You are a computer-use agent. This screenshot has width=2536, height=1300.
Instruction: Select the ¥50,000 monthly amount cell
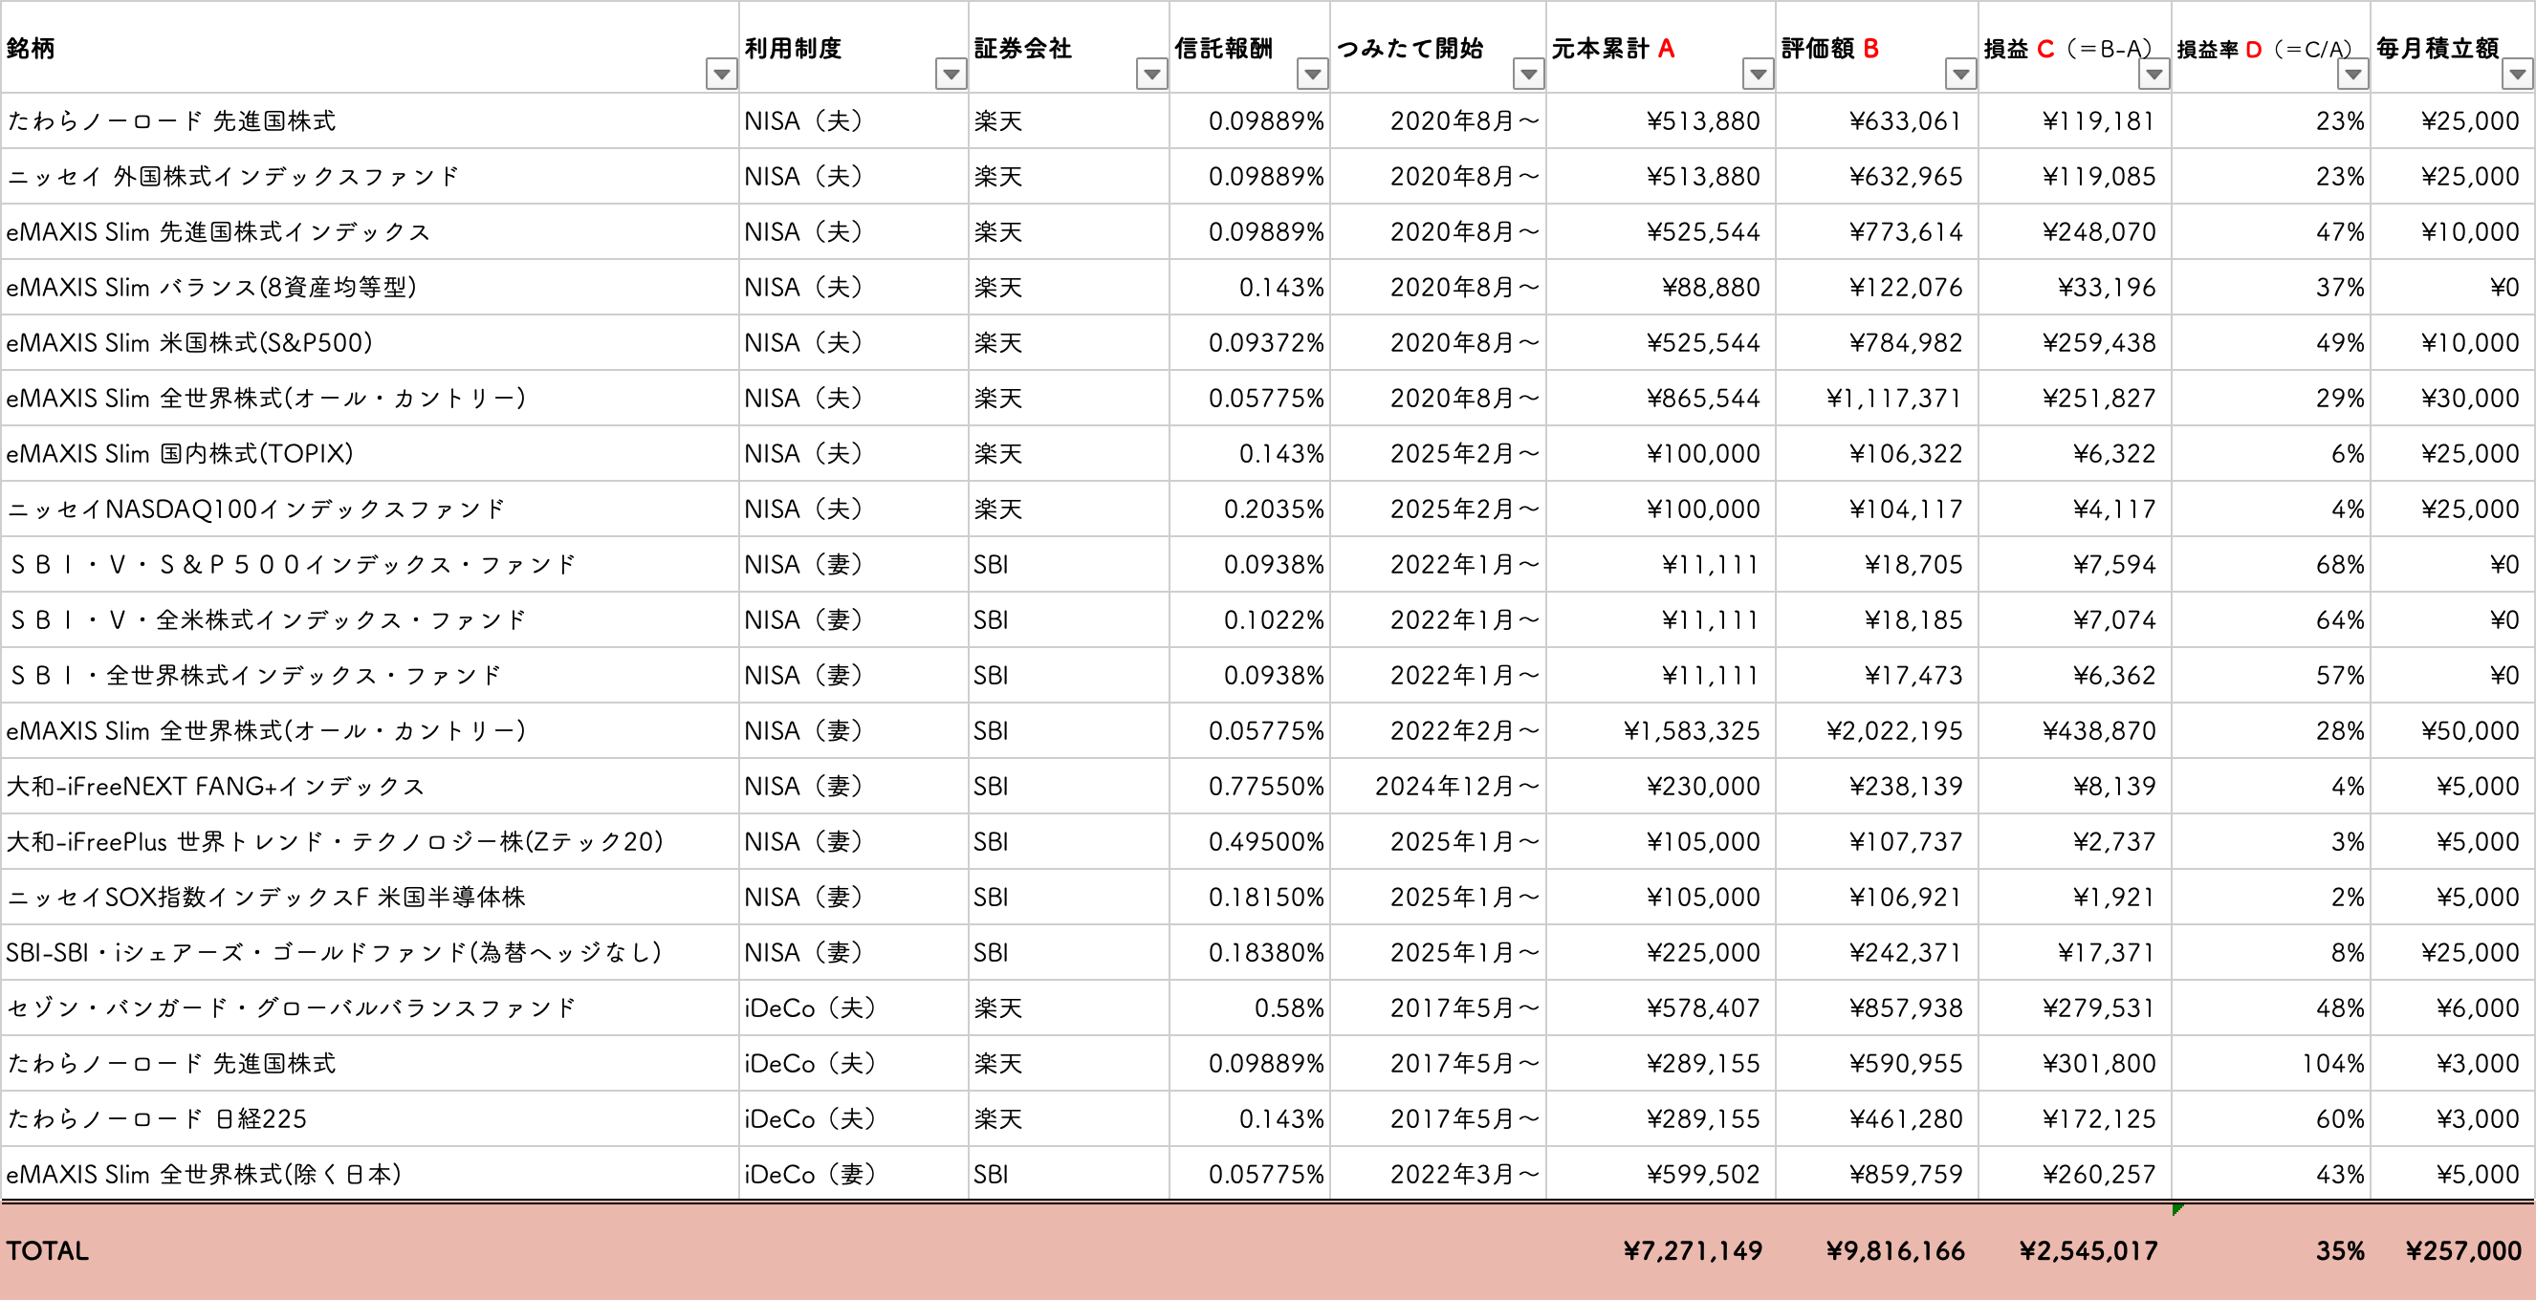coord(2452,730)
